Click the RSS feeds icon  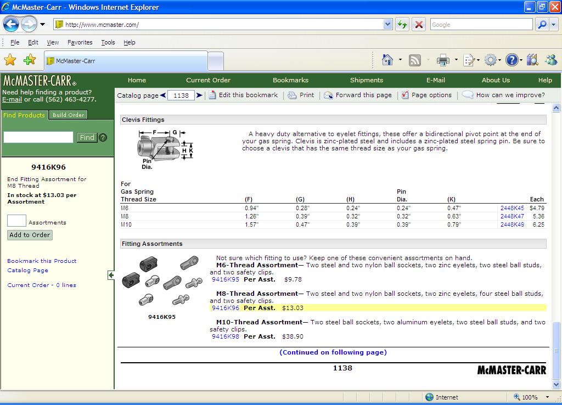pos(415,60)
